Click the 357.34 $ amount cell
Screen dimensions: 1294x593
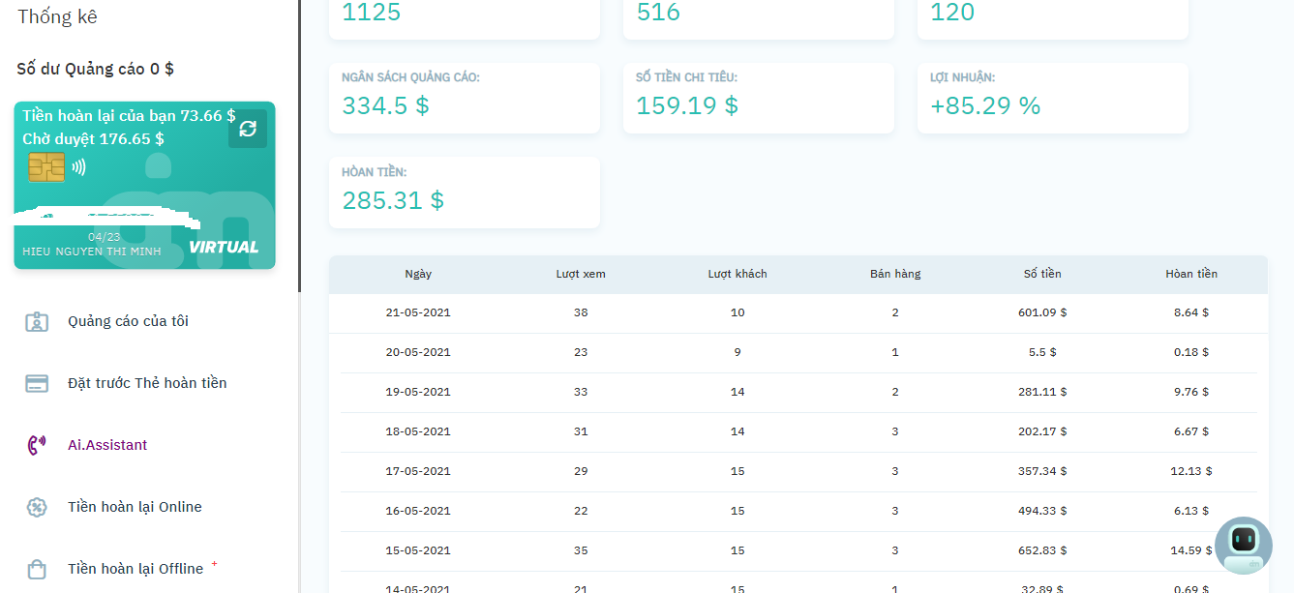(1042, 471)
